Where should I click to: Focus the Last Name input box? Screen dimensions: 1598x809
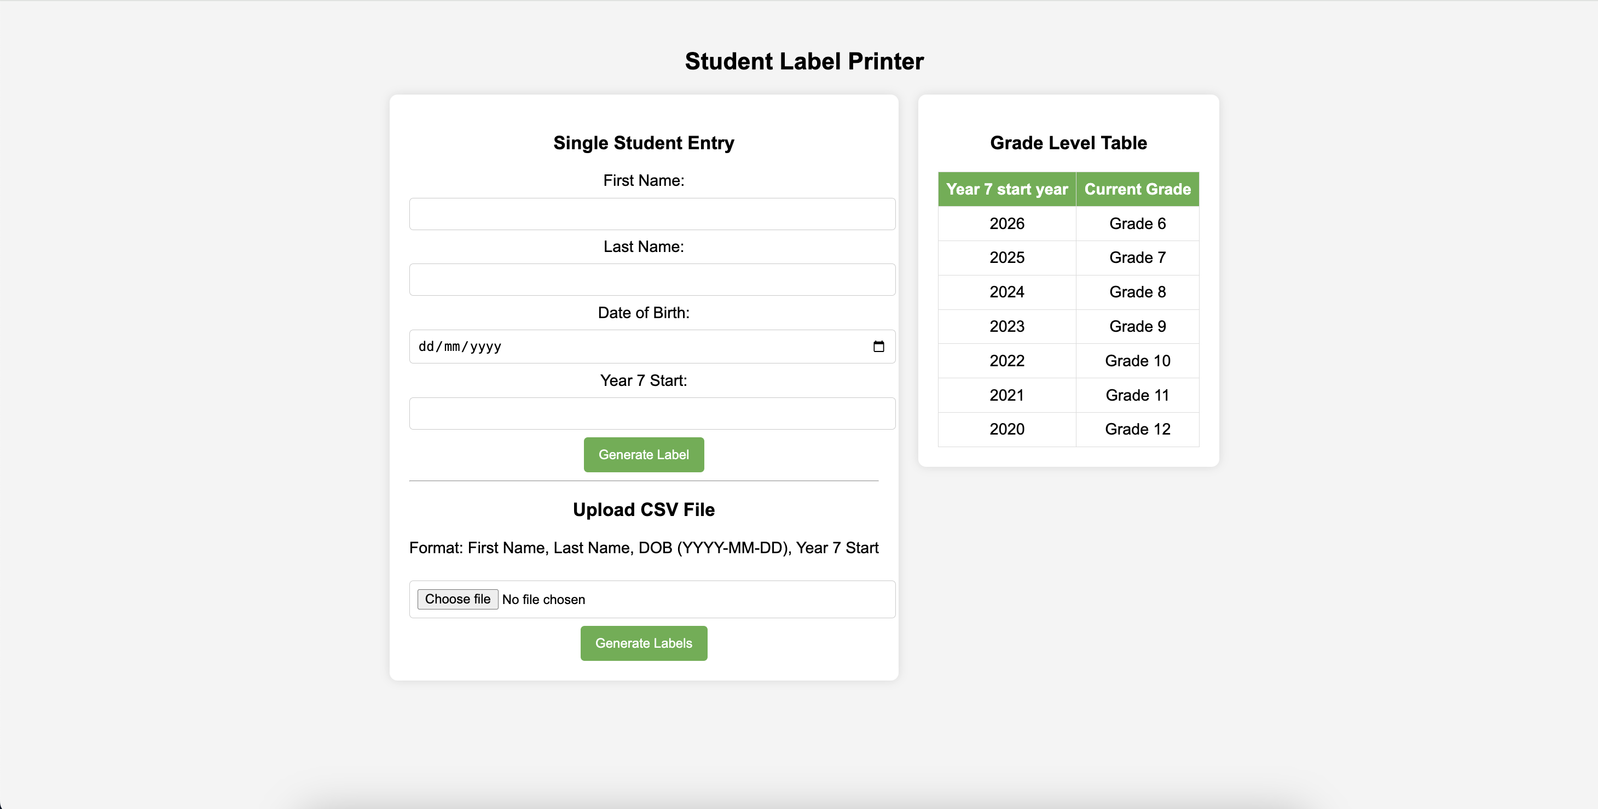[652, 279]
